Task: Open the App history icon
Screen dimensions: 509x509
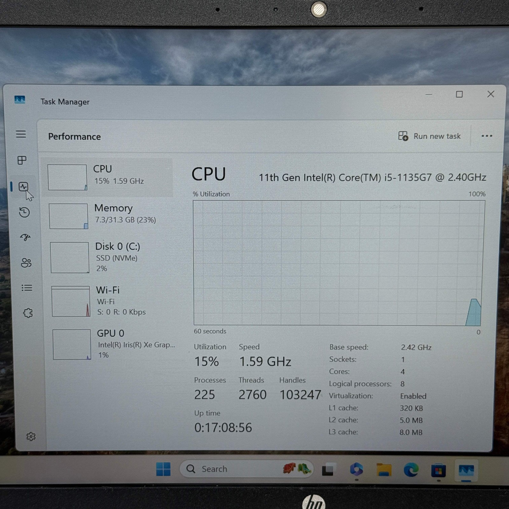Action: (x=24, y=212)
